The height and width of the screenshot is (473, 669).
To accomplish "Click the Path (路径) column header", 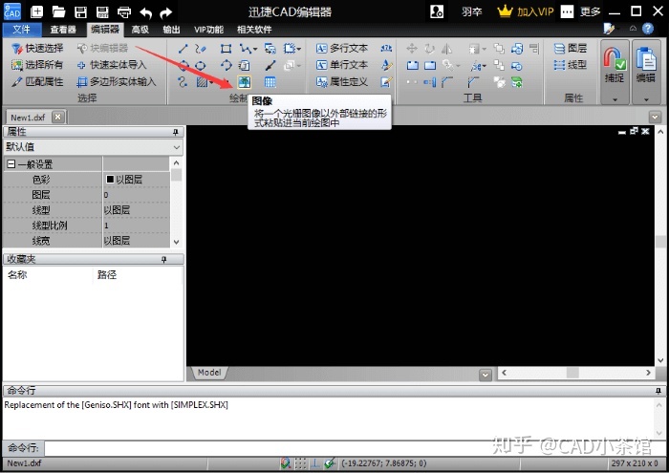I will click(x=107, y=274).
